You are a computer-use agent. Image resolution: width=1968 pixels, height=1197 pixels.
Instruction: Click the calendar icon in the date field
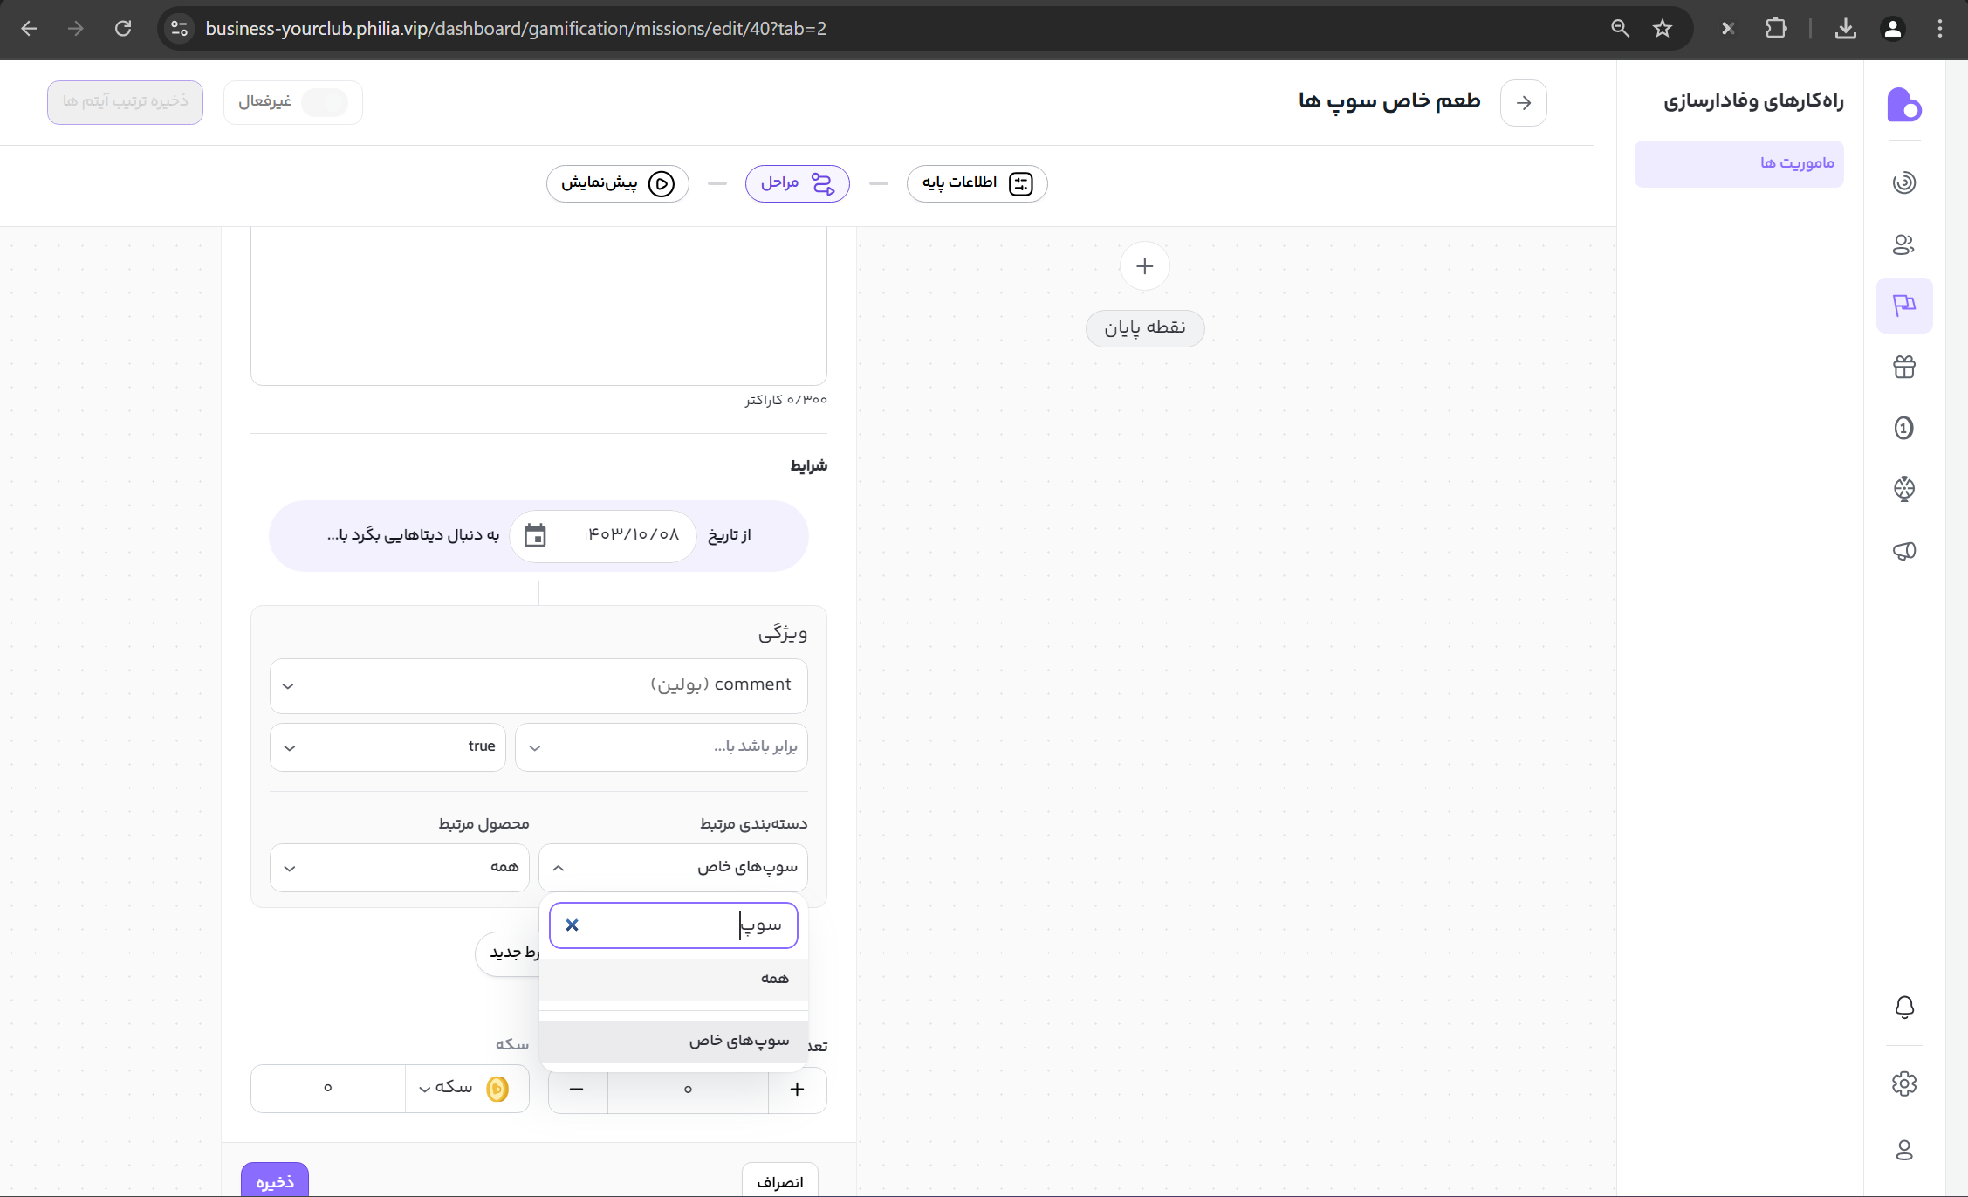click(535, 535)
